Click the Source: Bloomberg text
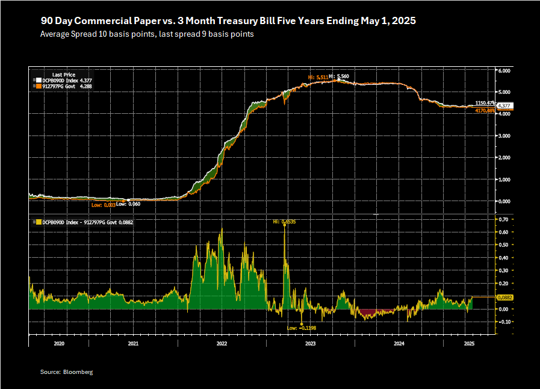Image resolution: width=540 pixels, height=389 pixels. (x=66, y=372)
